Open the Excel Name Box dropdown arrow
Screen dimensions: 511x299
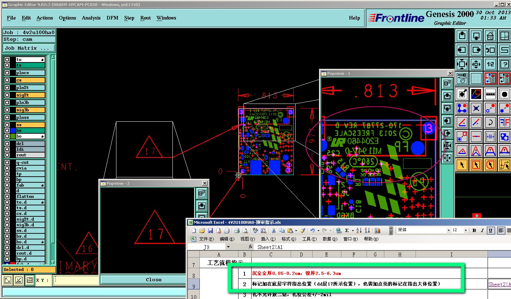click(x=228, y=247)
